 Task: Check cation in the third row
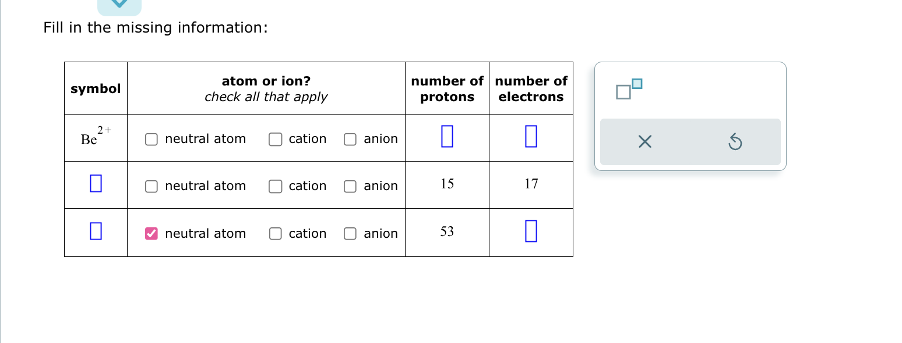(x=274, y=233)
